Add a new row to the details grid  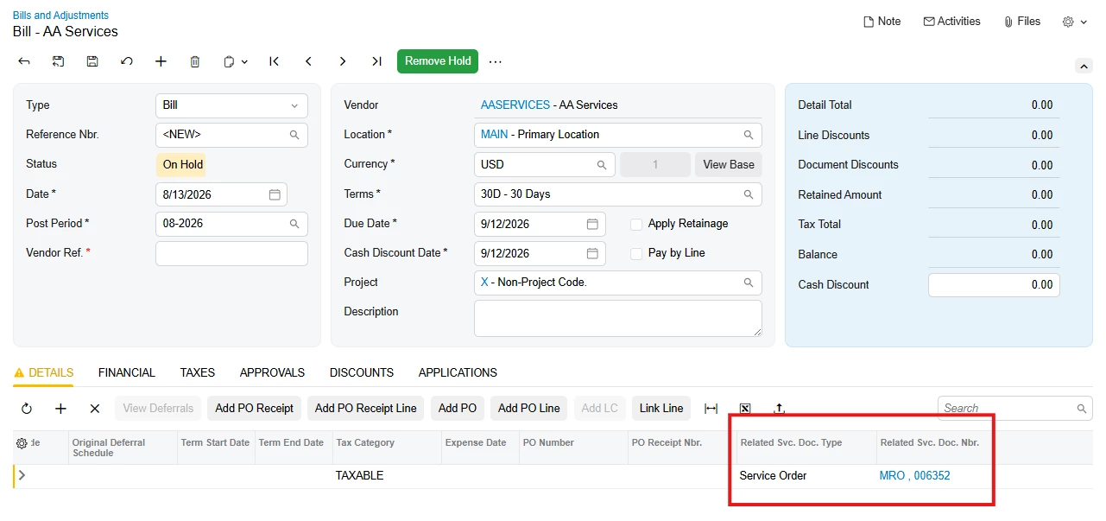[x=60, y=409]
